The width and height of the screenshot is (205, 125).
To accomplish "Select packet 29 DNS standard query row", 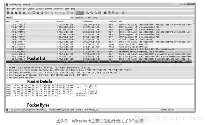I will click(x=99, y=49).
